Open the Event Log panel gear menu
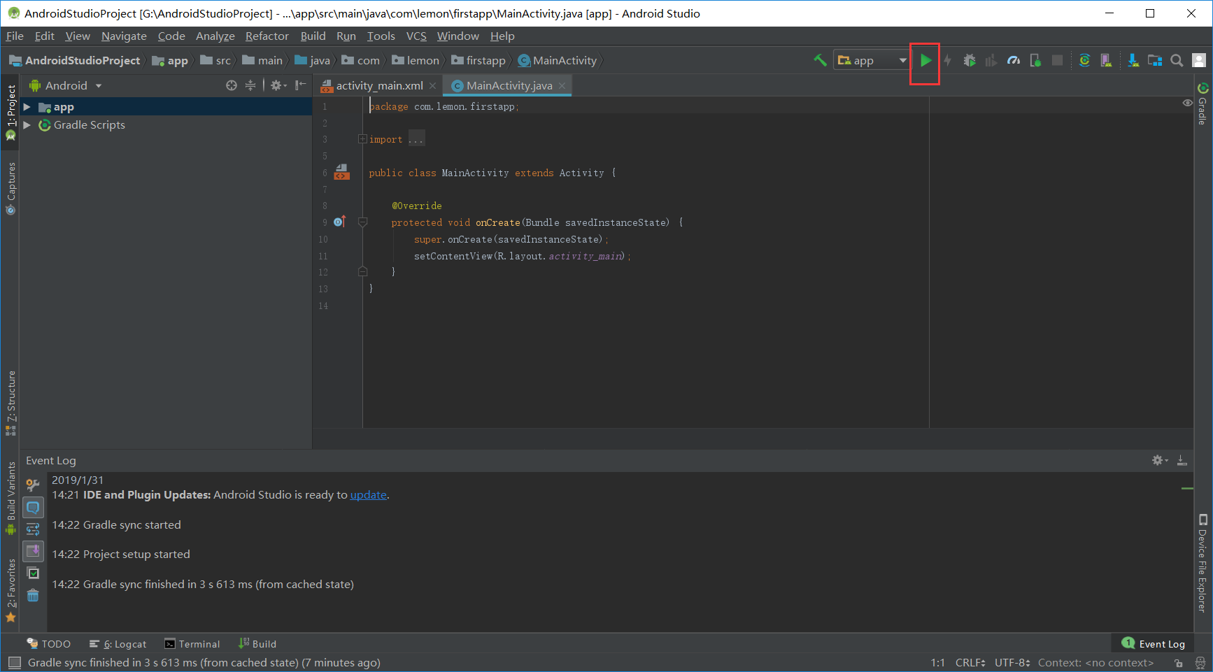The width and height of the screenshot is (1213, 672). pos(1160,460)
